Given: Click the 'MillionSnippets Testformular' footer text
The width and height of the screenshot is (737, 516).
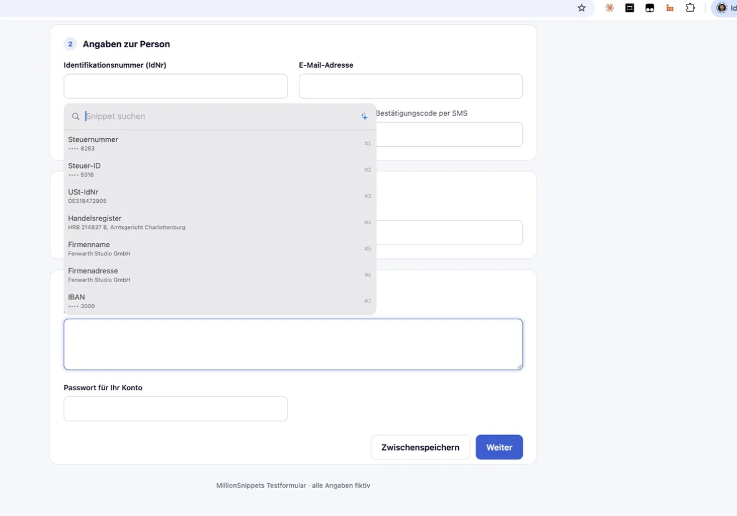Looking at the screenshot, I should pos(261,486).
